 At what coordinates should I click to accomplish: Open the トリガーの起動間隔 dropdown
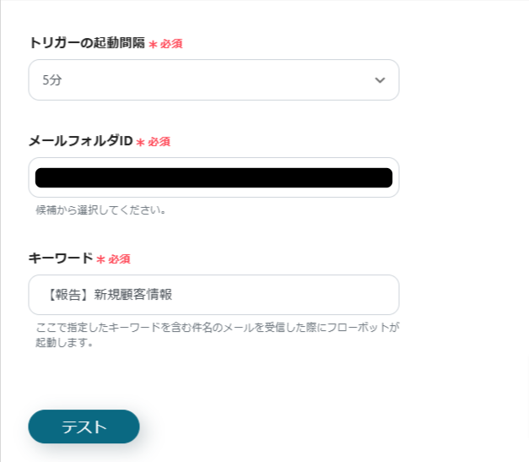(x=213, y=80)
